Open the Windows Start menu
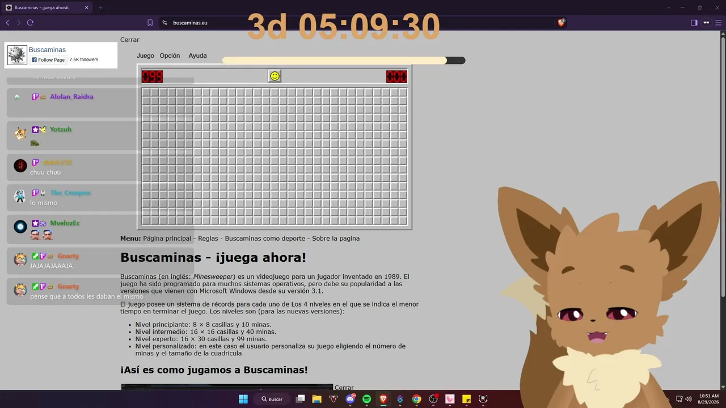 (x=243, y=399)
